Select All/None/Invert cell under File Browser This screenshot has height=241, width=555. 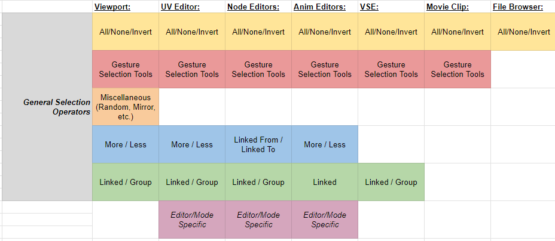point(523,32)
